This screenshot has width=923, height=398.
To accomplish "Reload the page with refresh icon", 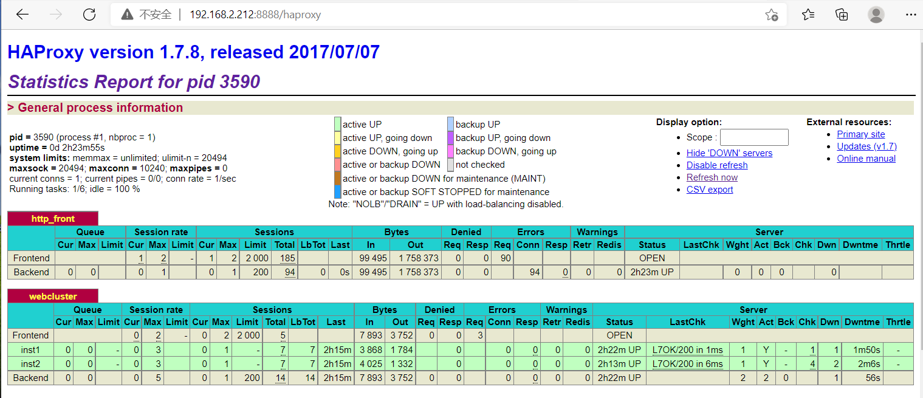I will pos(89,15).
